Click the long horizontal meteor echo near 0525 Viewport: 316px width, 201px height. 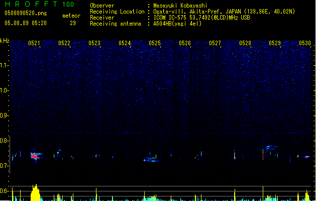(x=152, y=159)
